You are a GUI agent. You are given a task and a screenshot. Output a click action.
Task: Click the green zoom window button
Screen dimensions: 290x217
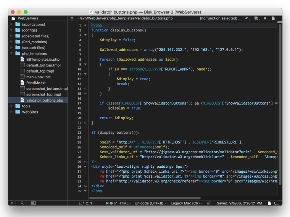26,12
